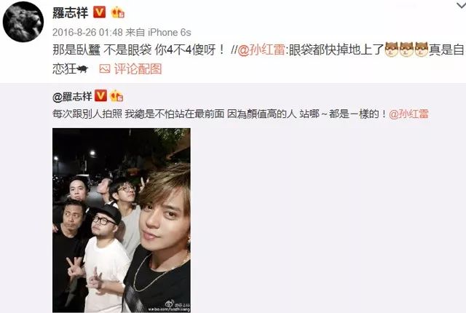Click the lion profile avatar
Image resolution: width=466 pixels, height=313 pixels.
pos(23,22)
